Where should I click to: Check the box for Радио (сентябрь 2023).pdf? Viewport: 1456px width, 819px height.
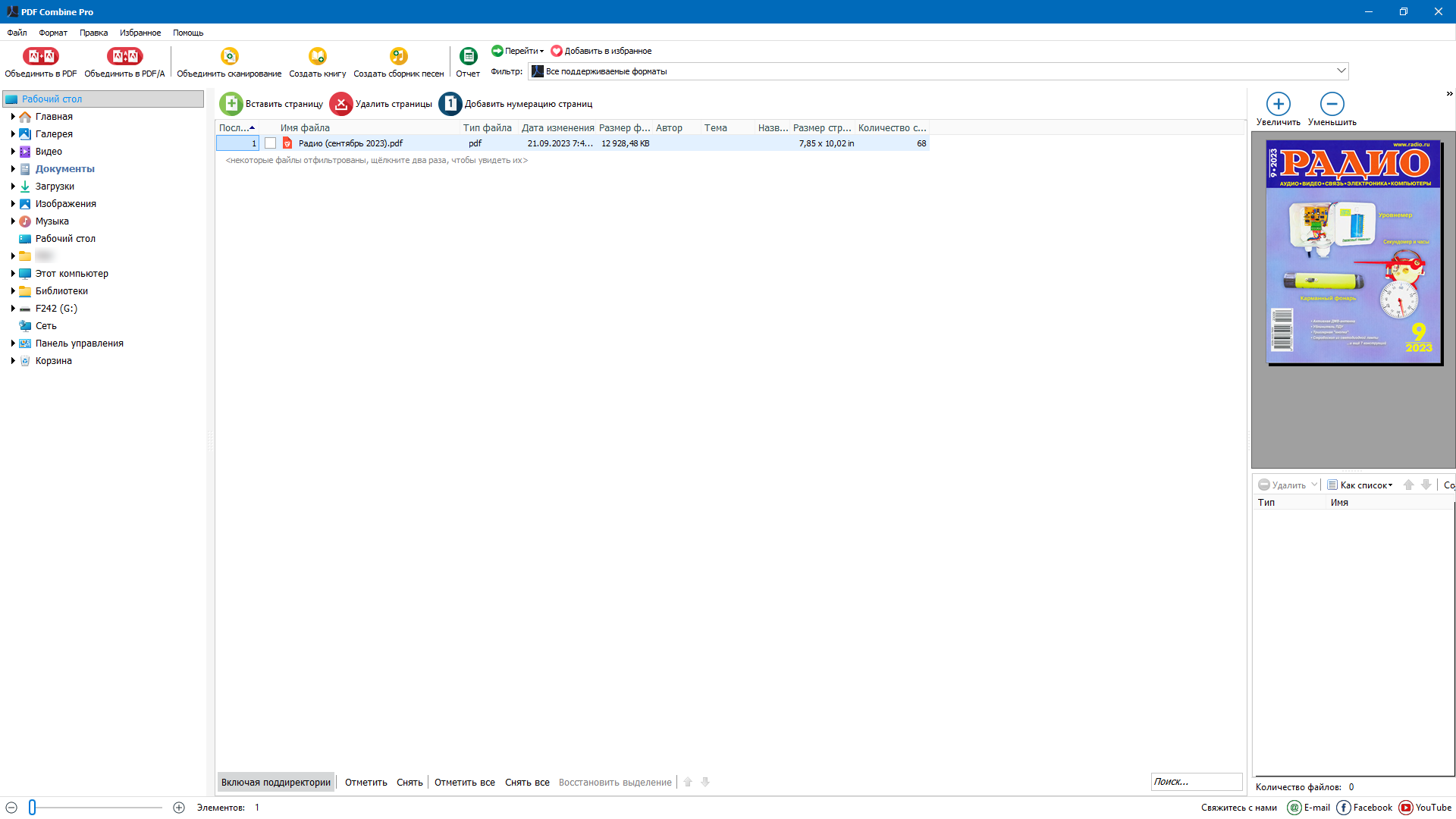270,143
